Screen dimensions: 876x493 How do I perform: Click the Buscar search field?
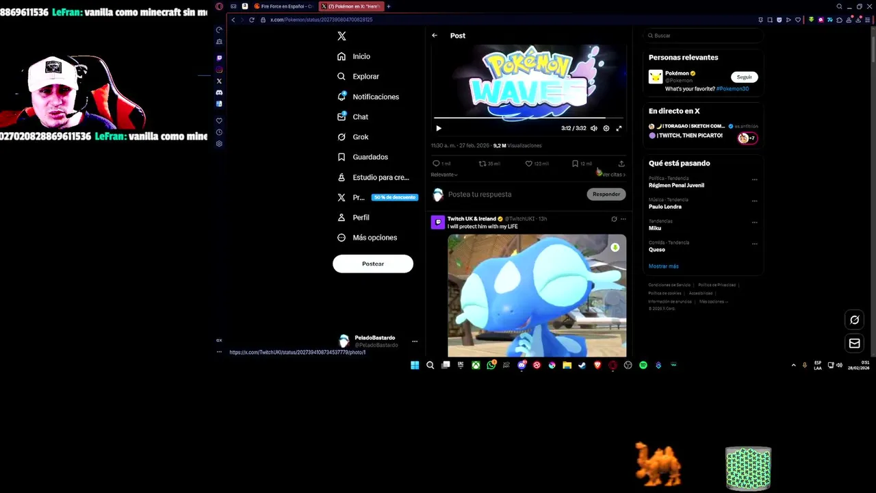(x=703, y=36)
